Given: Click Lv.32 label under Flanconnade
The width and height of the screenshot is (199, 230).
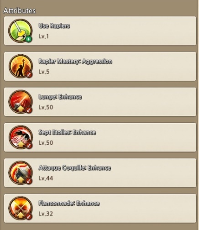Looking at the screenshot, I should (x=46, y=214).
